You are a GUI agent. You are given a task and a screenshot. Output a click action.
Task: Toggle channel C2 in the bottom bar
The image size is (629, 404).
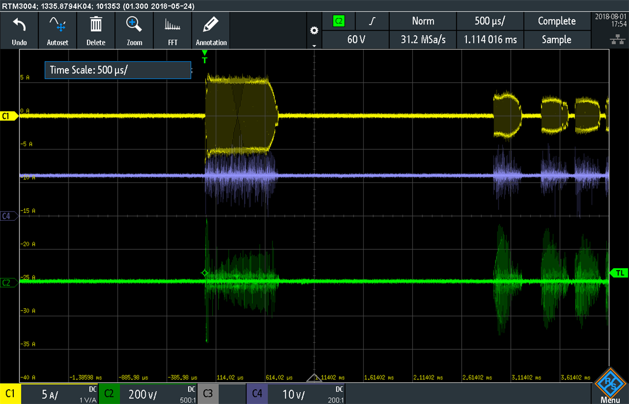109,393
